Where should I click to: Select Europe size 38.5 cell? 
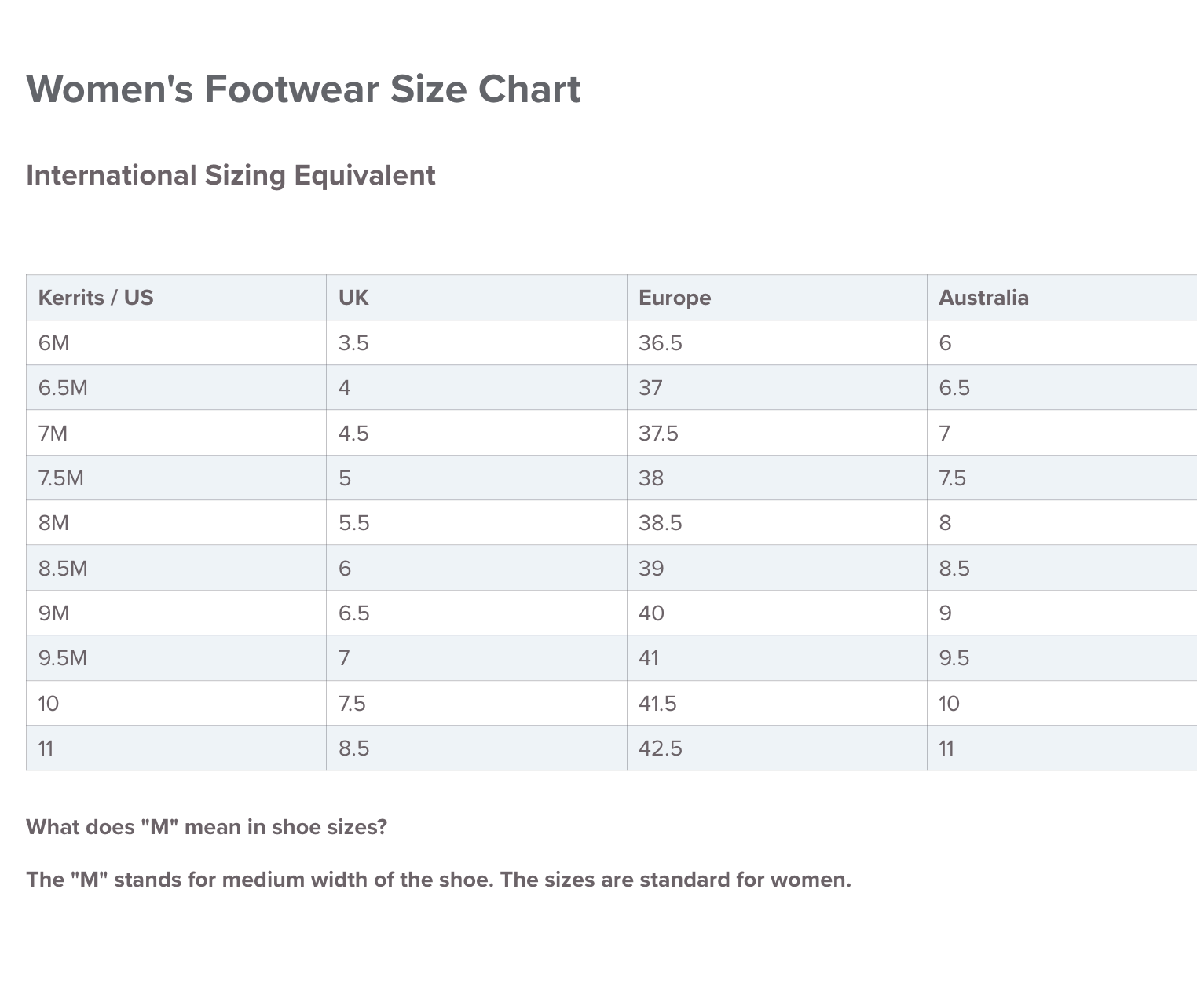[x=660, y=523]
